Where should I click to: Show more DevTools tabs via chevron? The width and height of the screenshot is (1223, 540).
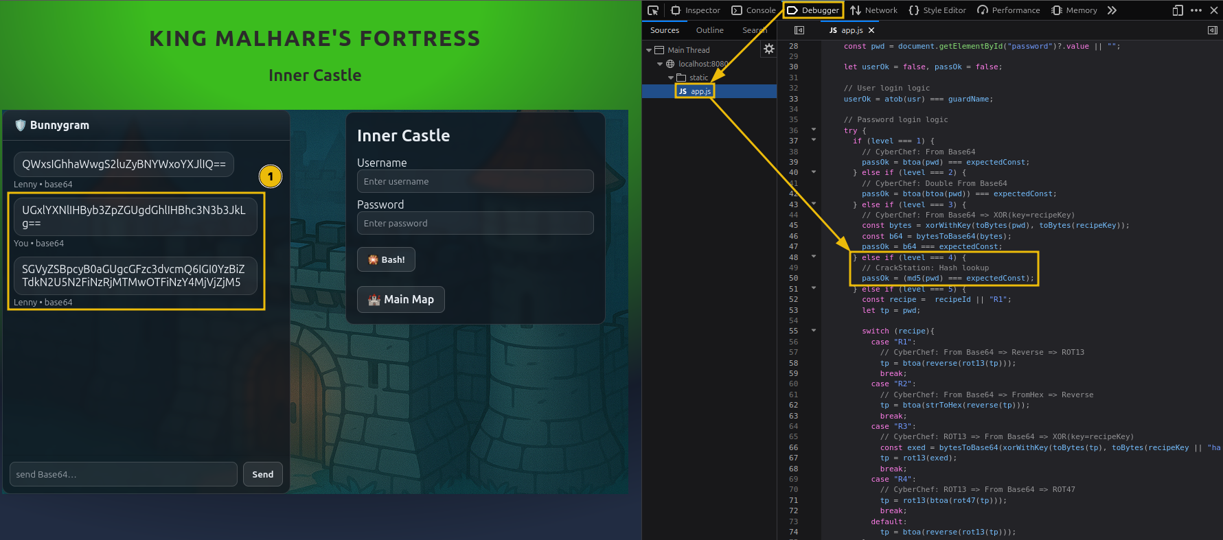coord(1112,10)
